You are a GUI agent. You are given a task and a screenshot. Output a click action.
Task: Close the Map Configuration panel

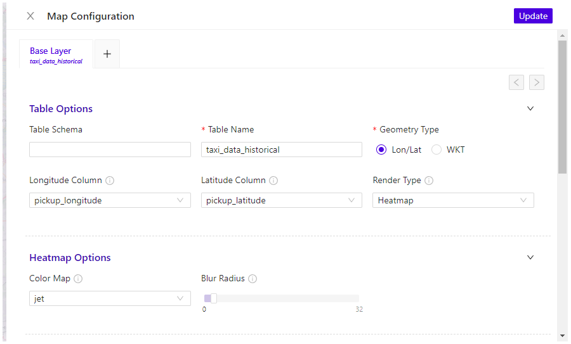30,16
